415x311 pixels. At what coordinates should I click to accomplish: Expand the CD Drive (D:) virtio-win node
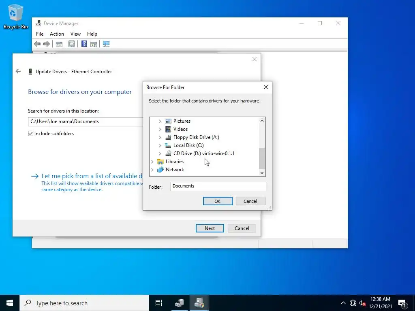(x=160, y=153)
